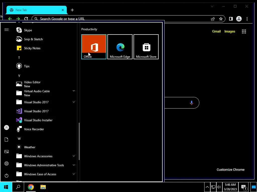Viewport: 257px width, 192px height.
Task: Select the New Tab tab
Action: click(x=37, y=10)
